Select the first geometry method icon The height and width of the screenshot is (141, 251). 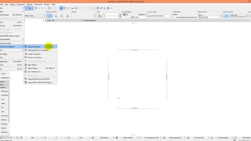[50, 16]
